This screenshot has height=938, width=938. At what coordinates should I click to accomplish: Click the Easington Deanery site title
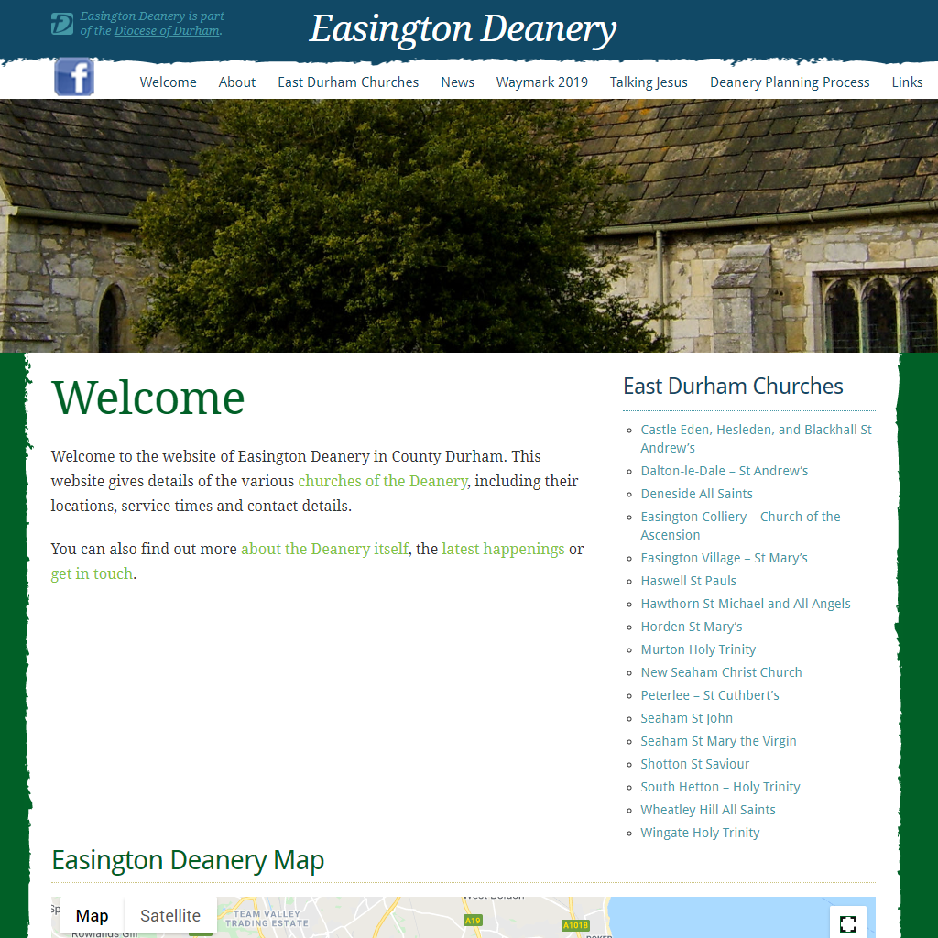[463, 28]
